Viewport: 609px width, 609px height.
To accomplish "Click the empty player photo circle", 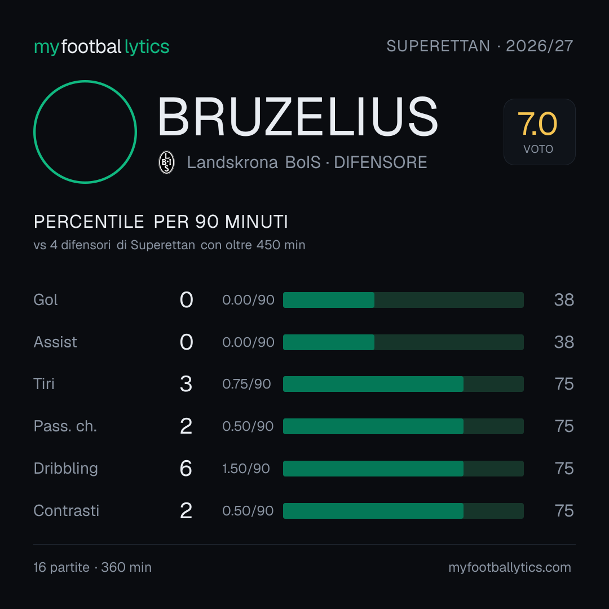I will 85,131.
